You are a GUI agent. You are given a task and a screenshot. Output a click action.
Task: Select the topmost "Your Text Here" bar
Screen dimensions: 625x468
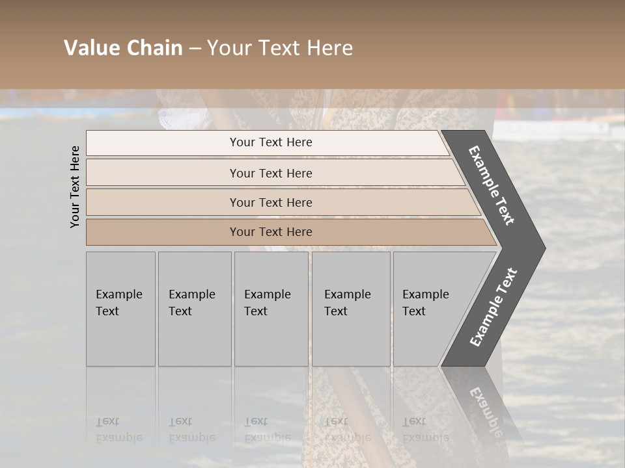[270, 142]
